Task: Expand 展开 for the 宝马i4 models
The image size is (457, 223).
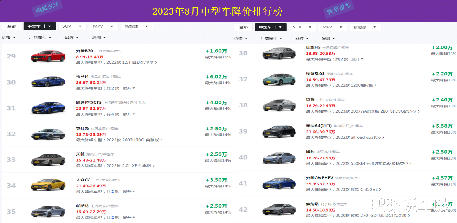Action: 129,88
